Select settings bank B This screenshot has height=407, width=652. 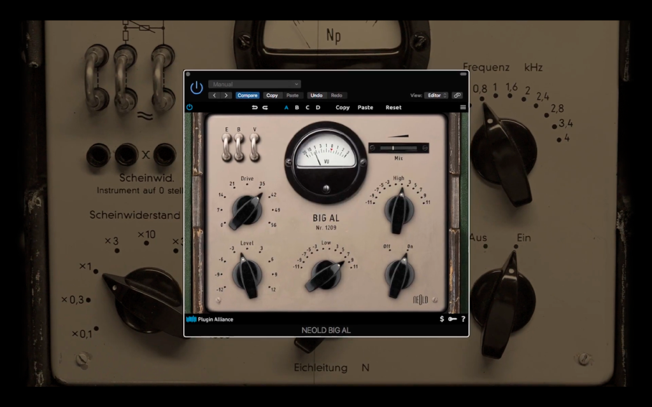click(x=297, y=107)
